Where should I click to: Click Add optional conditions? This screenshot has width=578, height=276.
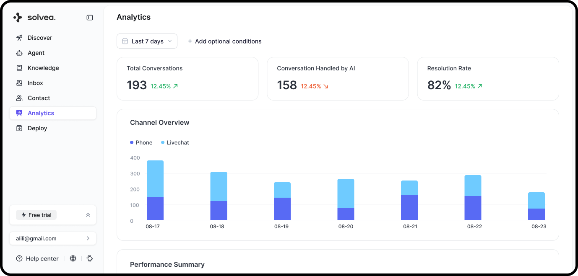pyautogui.click(x=225, y=41)
